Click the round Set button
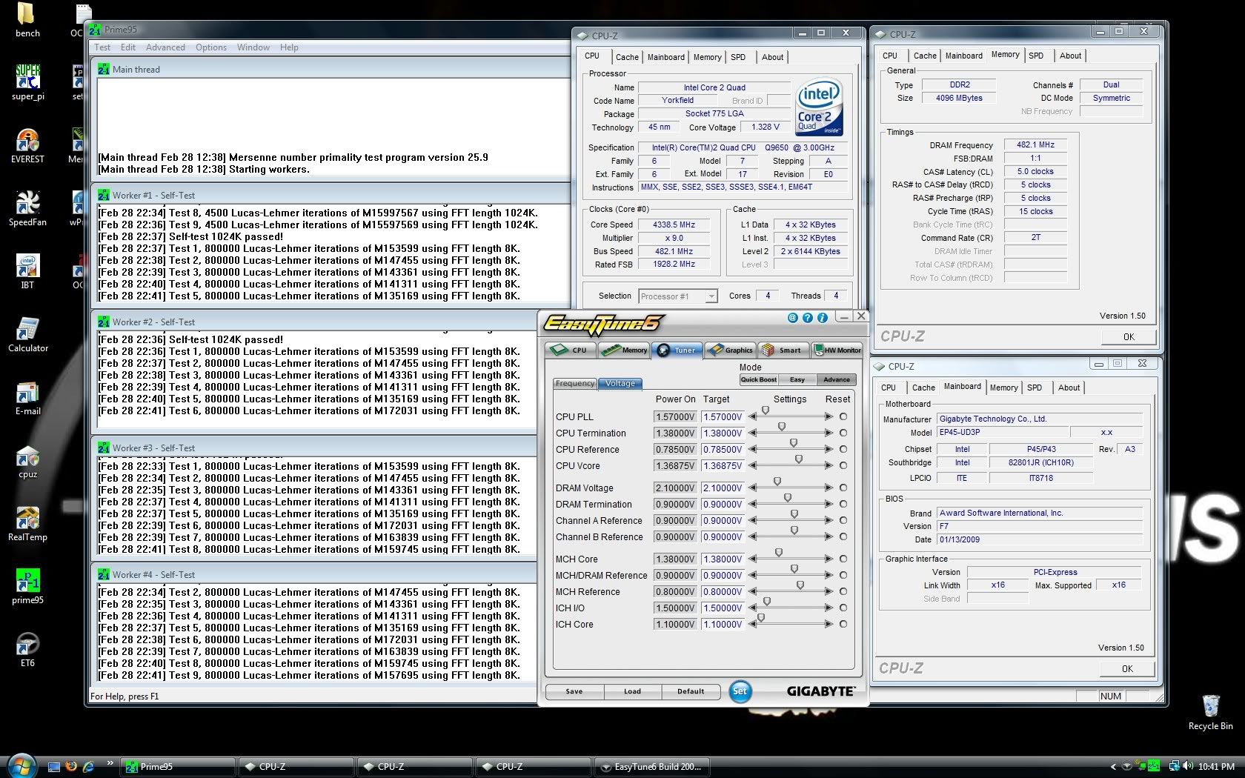 pos(740,691)
